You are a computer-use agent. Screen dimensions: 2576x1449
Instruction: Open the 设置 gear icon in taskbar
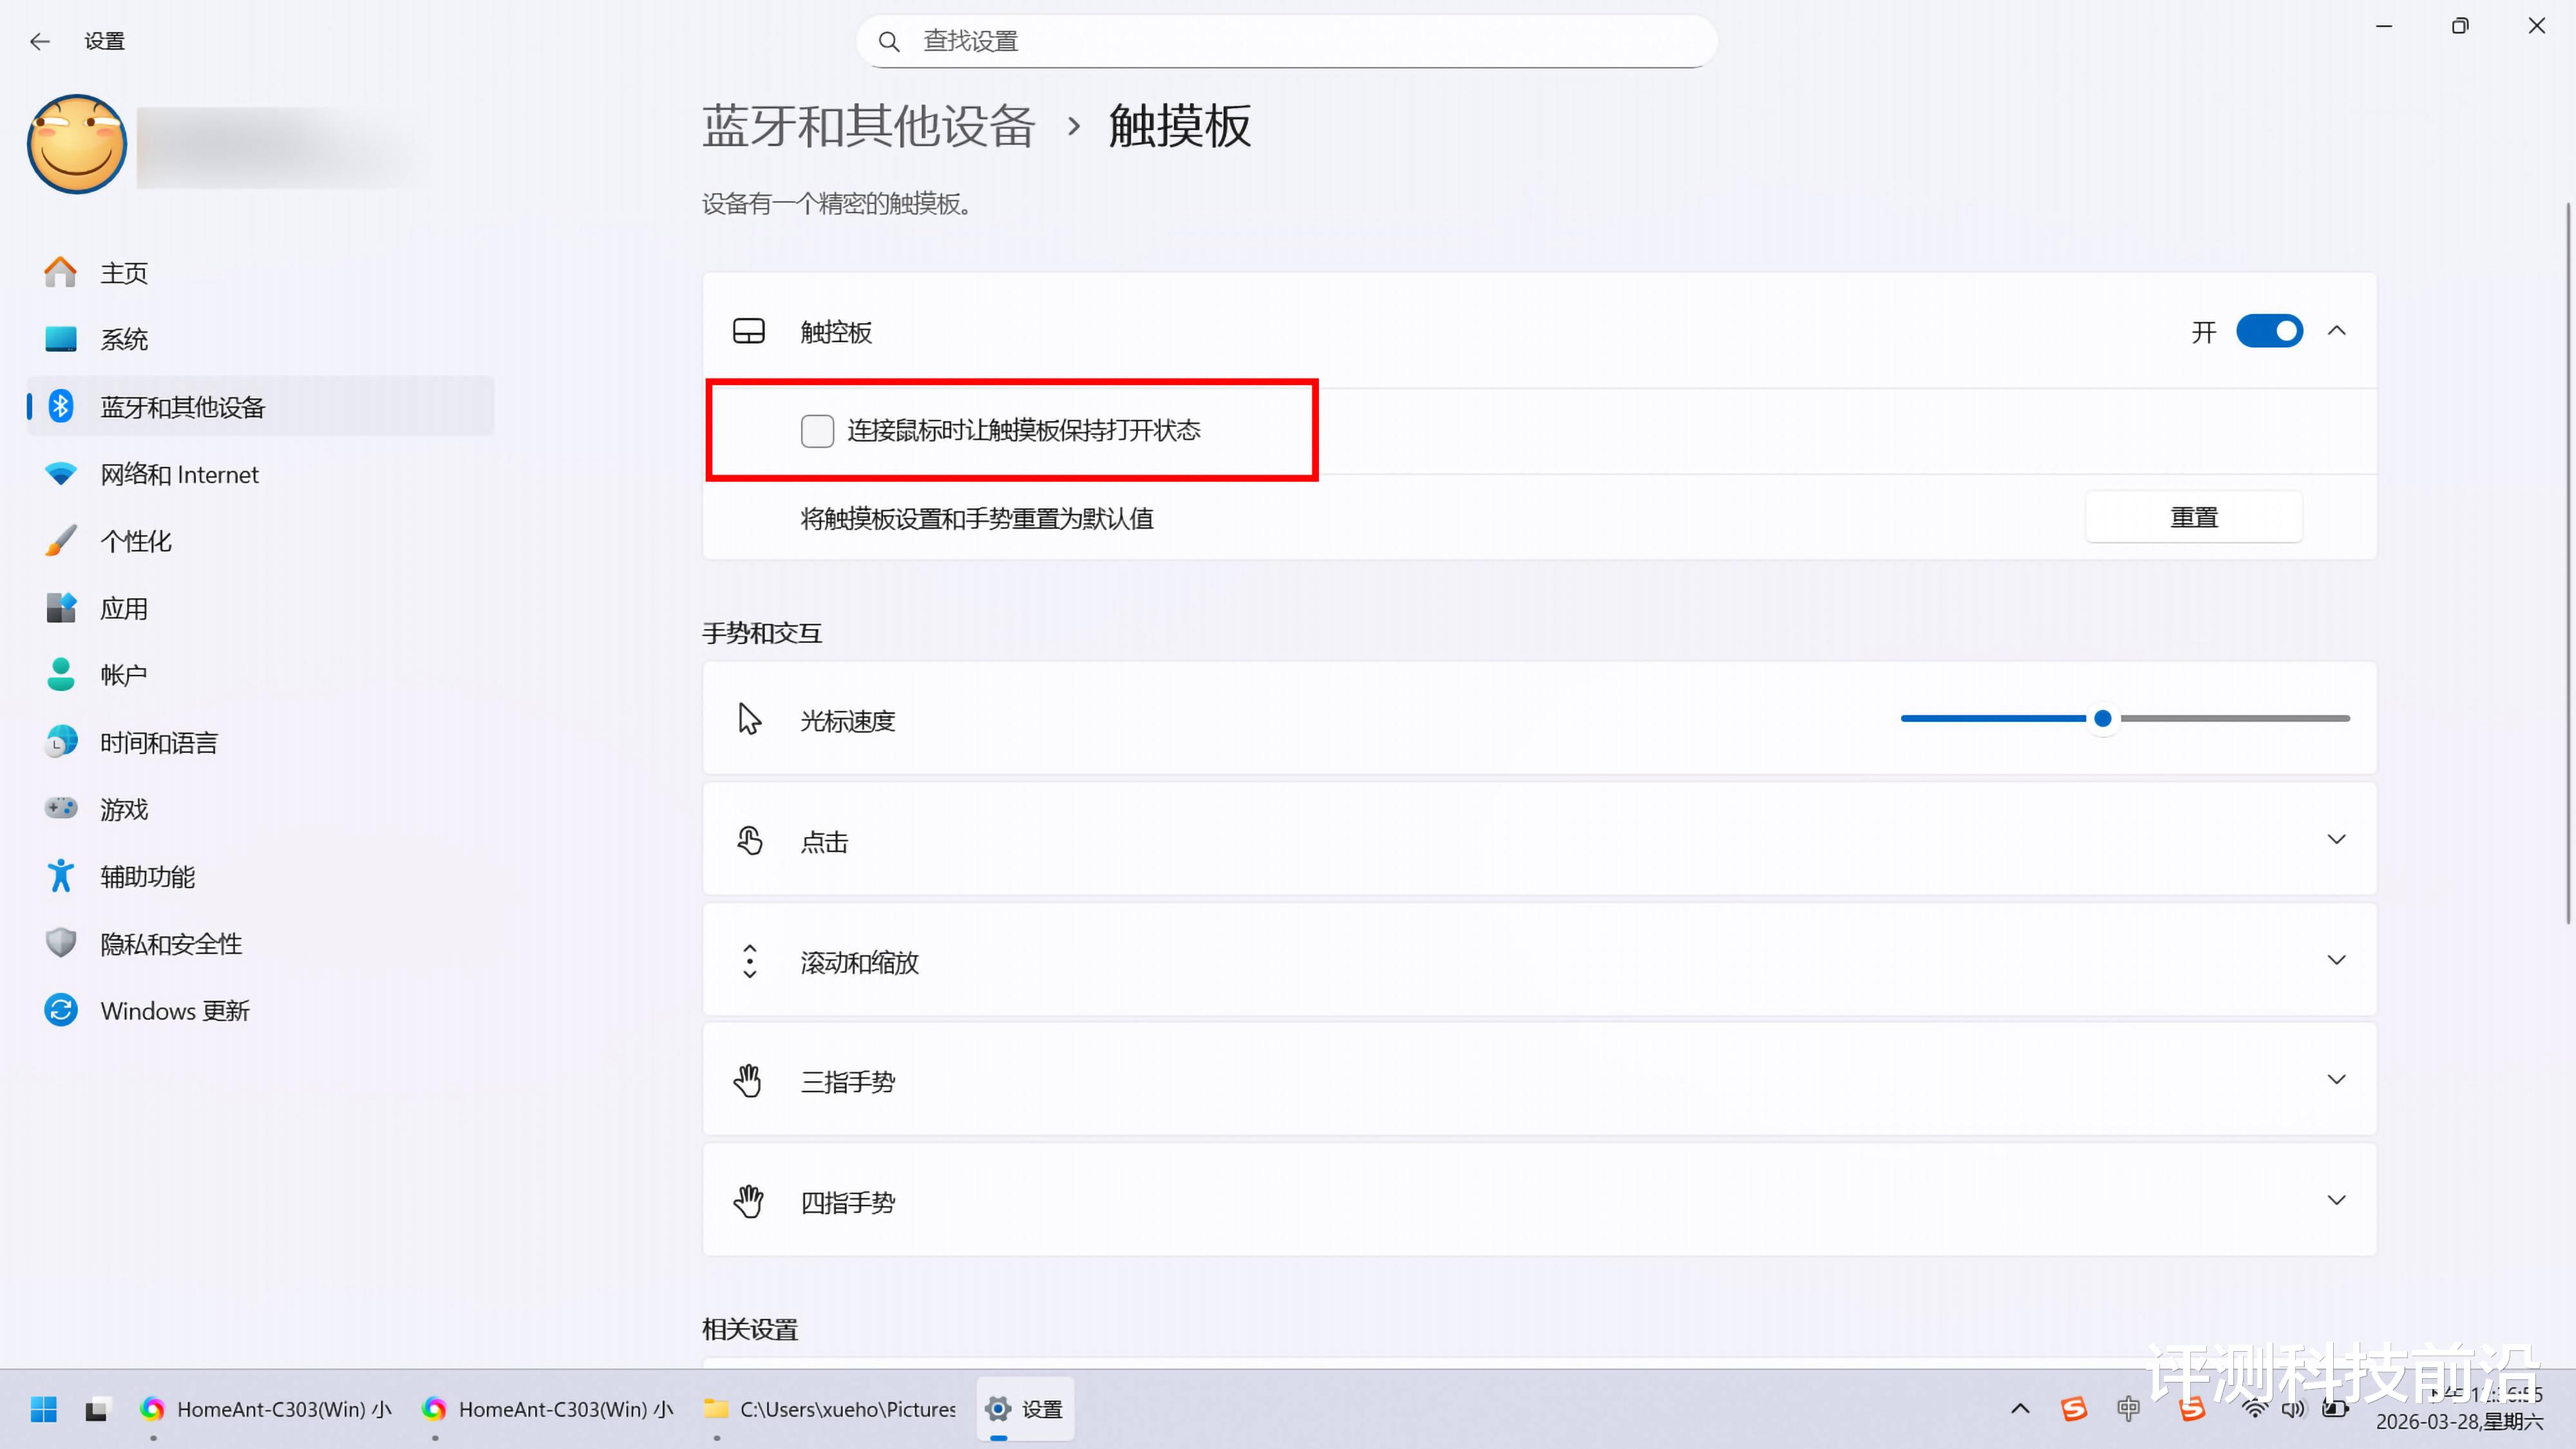[998, 1409]
